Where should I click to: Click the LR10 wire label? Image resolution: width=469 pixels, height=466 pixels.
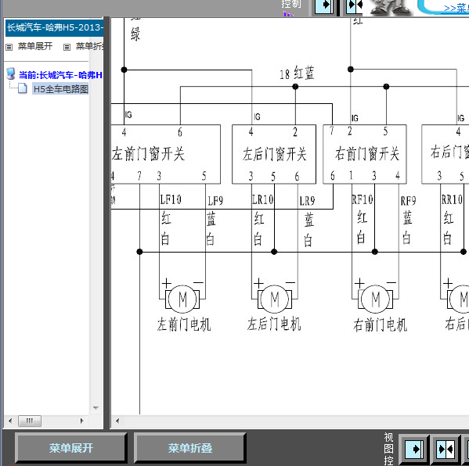(x=262, y=199)
